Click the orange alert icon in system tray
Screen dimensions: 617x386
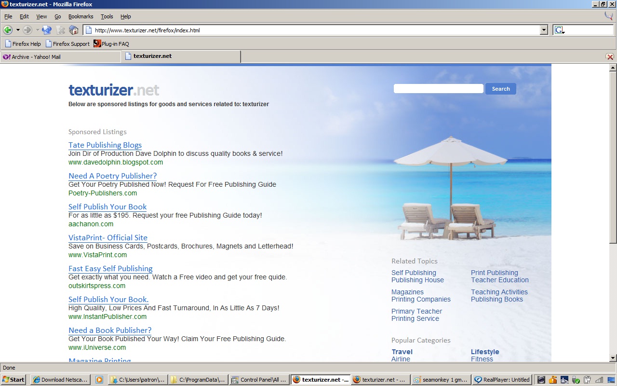pos(553,380)
